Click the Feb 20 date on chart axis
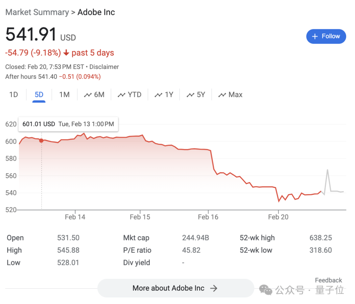Image resolution: width=355 pixels, height=304 pixels. click(278, 217)
